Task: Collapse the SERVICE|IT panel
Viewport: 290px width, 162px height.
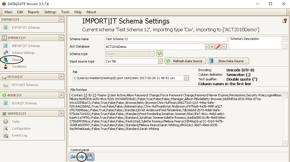Action: click(61, 113)
